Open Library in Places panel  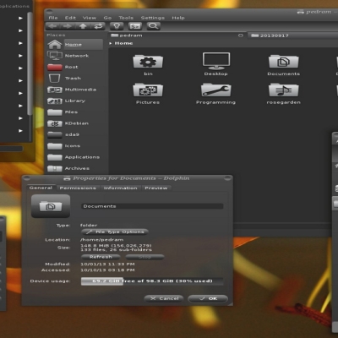point(75,101)
